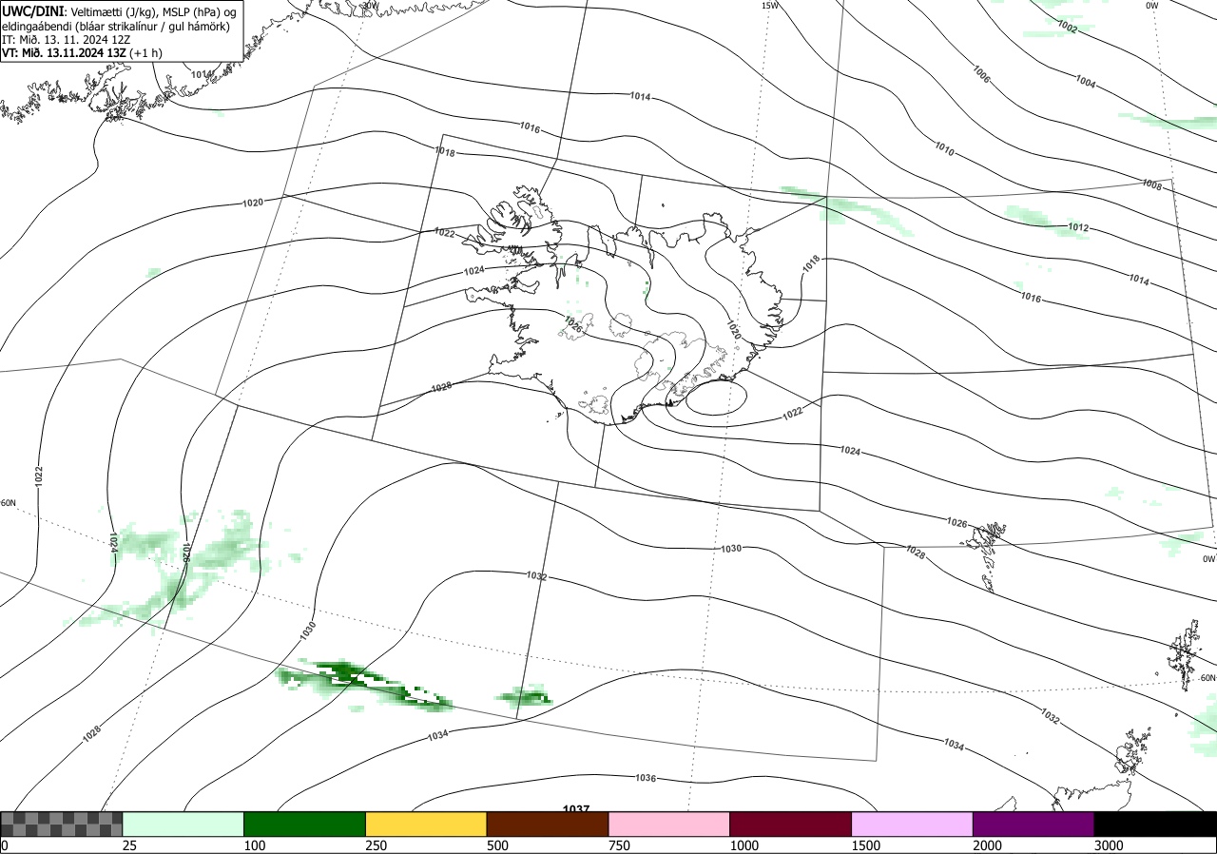Click the "eldingaábendi (bláar strikalínur / gul hámörk)" line
This screenshot has height=854, width=1217.
pos(116,25)
